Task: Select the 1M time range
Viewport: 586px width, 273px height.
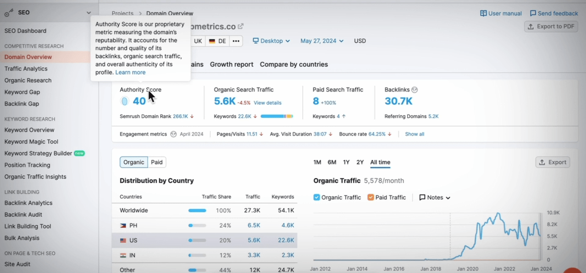Action: (x=317, y=162)
